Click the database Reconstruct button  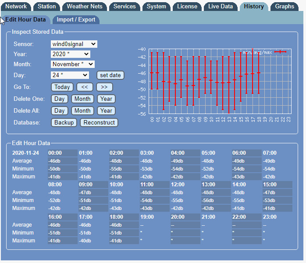point(99,123)
